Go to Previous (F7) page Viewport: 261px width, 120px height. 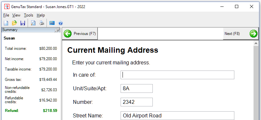80,34
